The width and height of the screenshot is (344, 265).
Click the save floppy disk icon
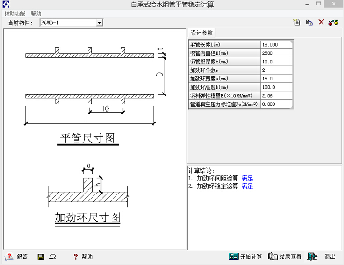click(41, 257)
